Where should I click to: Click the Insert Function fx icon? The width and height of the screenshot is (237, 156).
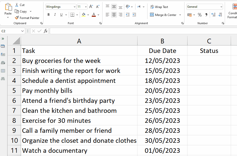[45, 31]
